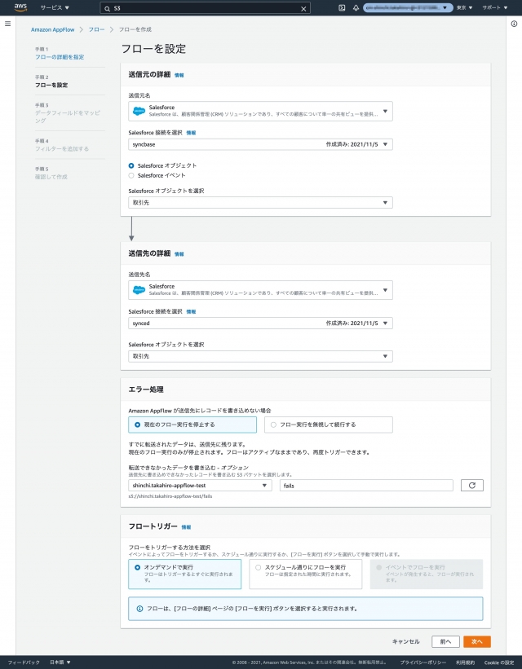The width and height of the screenshot is (522, 669).
Task: Open the 日本語 language selector
Action: (x=60, y=662)
